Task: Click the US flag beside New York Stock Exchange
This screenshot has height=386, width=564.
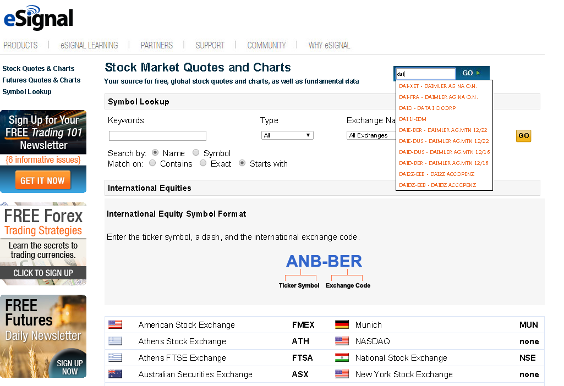Action: coord(342,374)
